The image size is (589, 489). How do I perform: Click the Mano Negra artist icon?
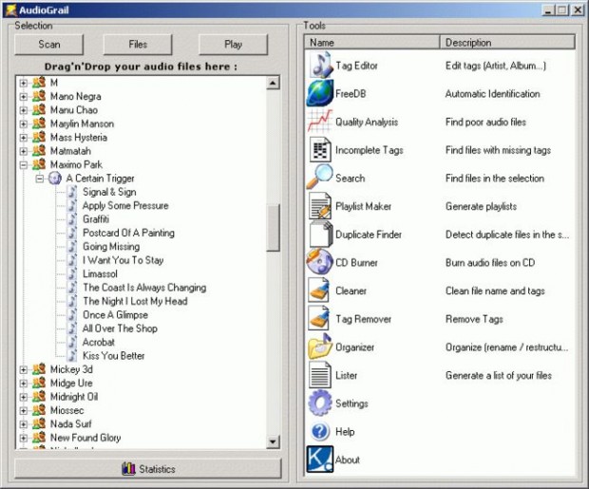39,96
